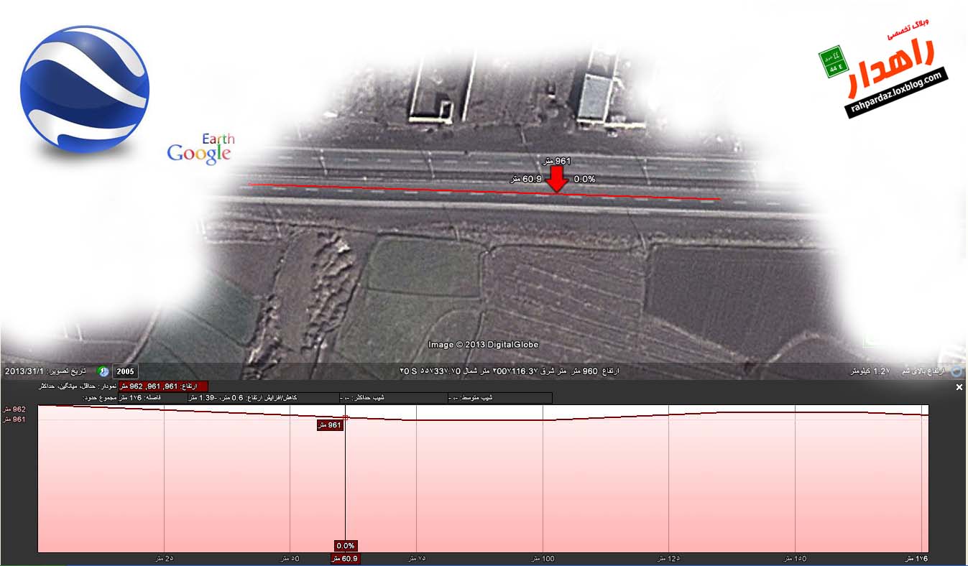
Task: Click the 2005 imagery year button
Action: tap(125, 371)
